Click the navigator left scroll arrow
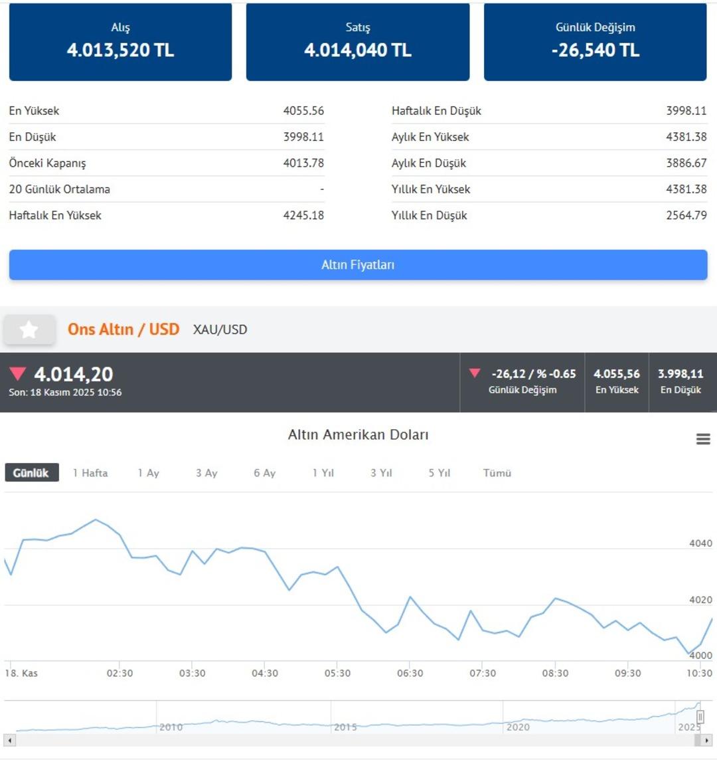The width and height of the screenshot is (717, 760). (10, 740)
